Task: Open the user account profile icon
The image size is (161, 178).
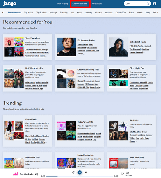Action: [155, 3]
